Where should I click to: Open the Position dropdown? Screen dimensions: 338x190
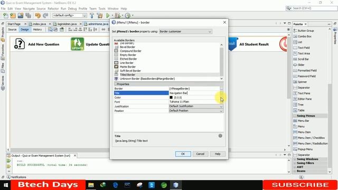196,111
